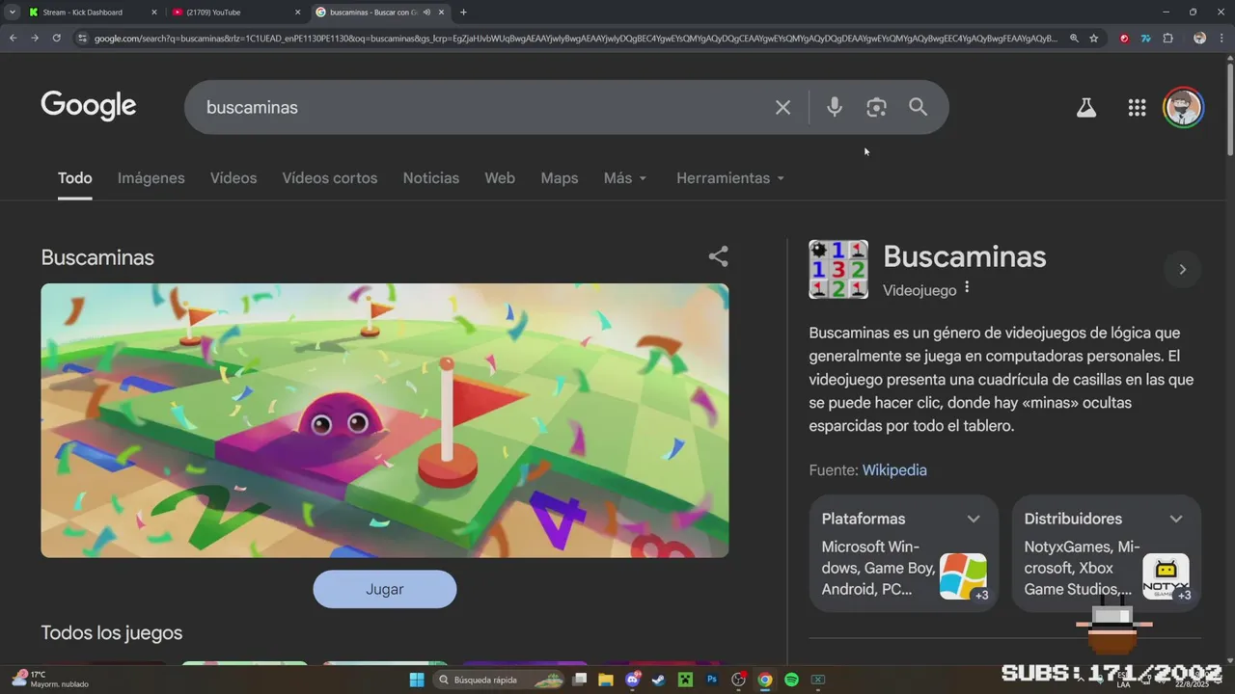
Task: Bookmark this page with the star
Action: tap(1094, 39)
